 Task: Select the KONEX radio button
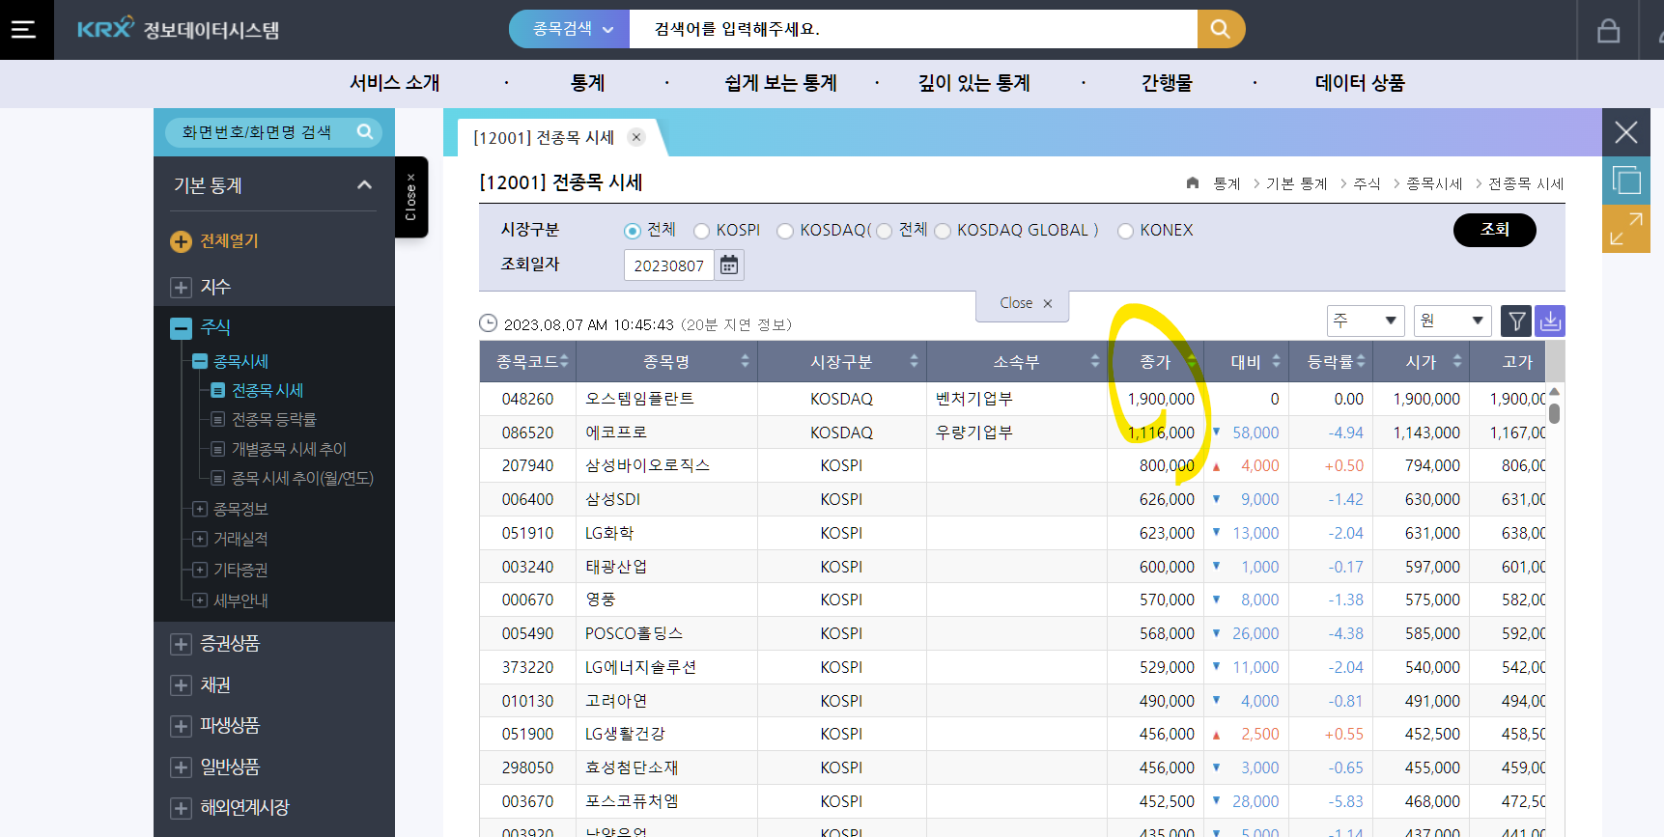1125,231
